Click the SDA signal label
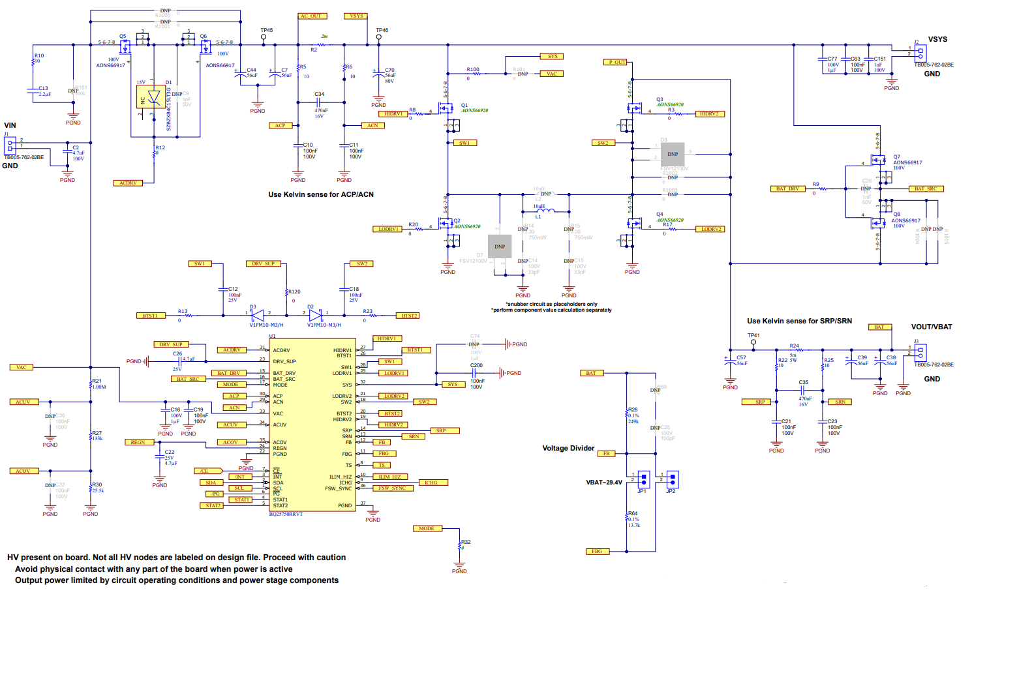The width and height of the screenshot is (1017, 699). pyautogui.click(x=211, y=483)
